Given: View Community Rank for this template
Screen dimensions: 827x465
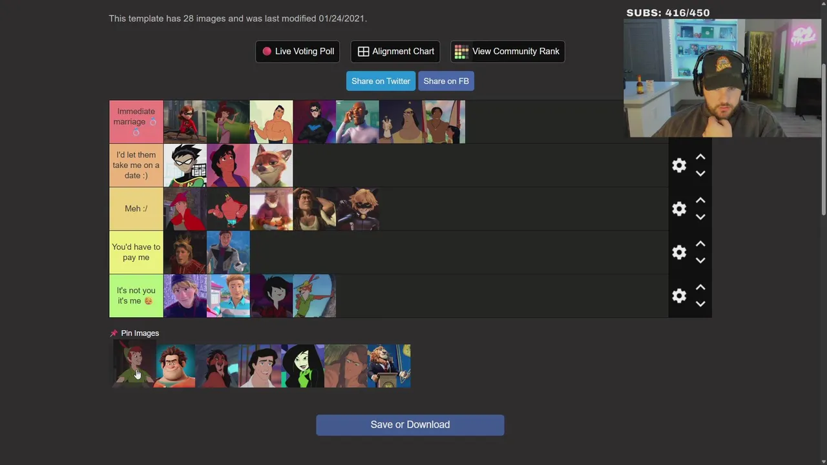Looking at the screenshot, I should coord(507,52).
